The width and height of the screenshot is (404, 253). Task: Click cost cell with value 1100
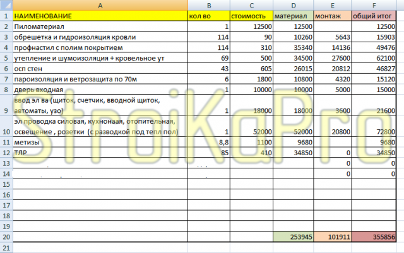coord(251,142)
